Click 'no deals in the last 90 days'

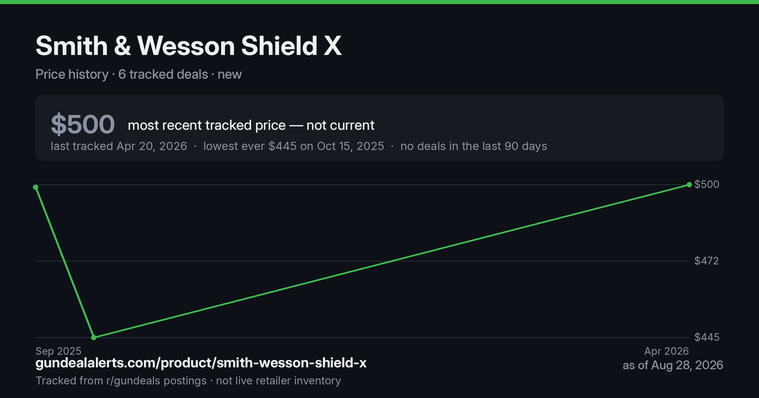pyautogui.click(x=474, y=146)
